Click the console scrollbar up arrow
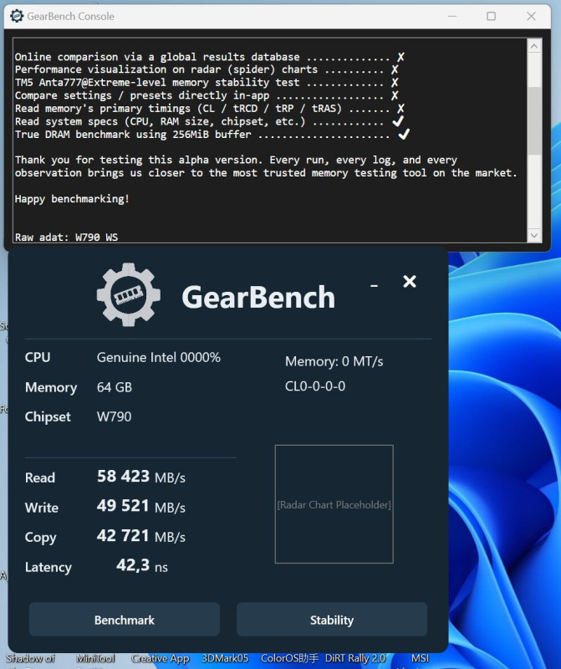The width and height of the screenshot is (561, 669). (534, 46)
